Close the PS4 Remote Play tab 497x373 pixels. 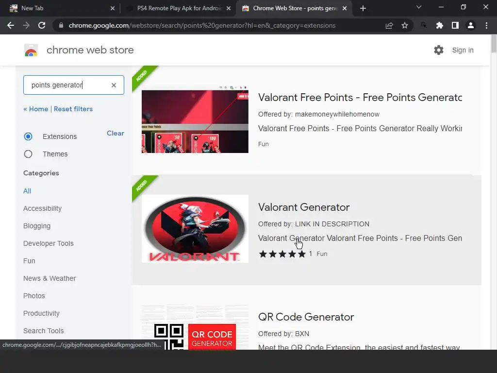click(x=229, y=8)
